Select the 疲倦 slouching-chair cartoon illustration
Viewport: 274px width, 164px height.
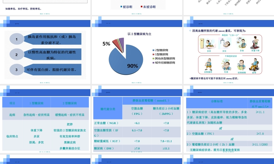[255, 65]
